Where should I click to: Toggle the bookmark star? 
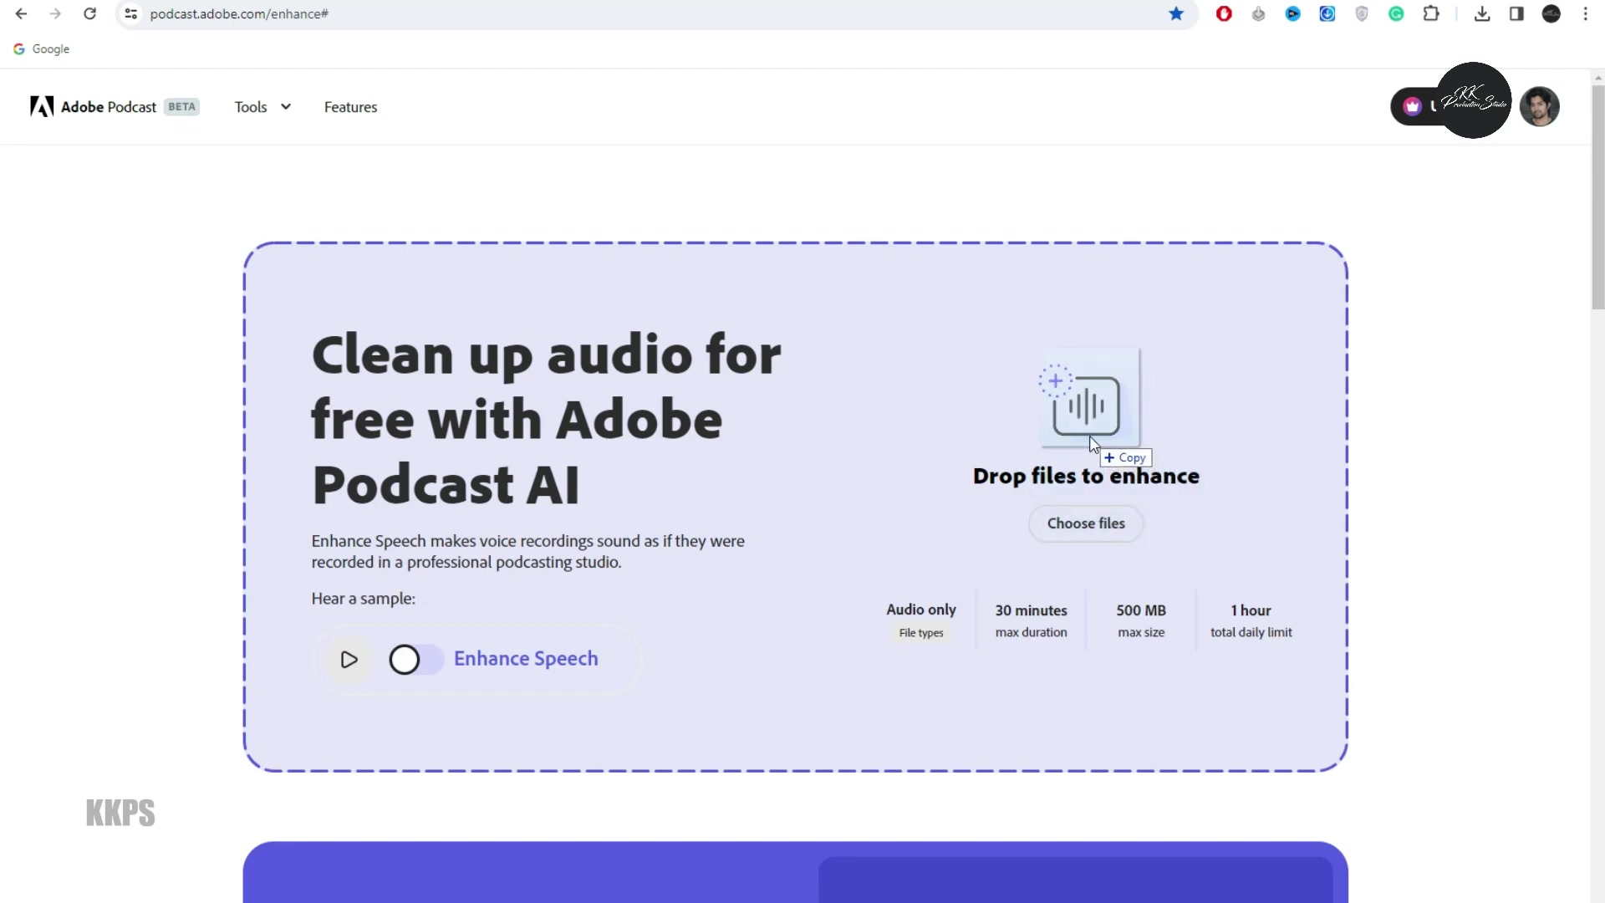(x=1176, y=13)
